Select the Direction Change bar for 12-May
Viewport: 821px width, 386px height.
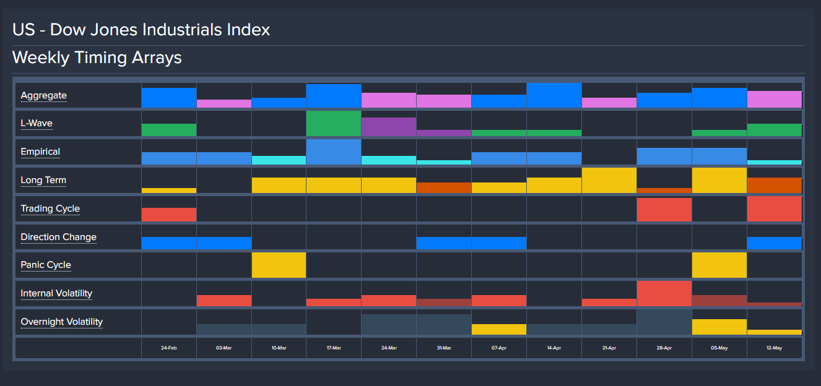(x=775, y=243)
